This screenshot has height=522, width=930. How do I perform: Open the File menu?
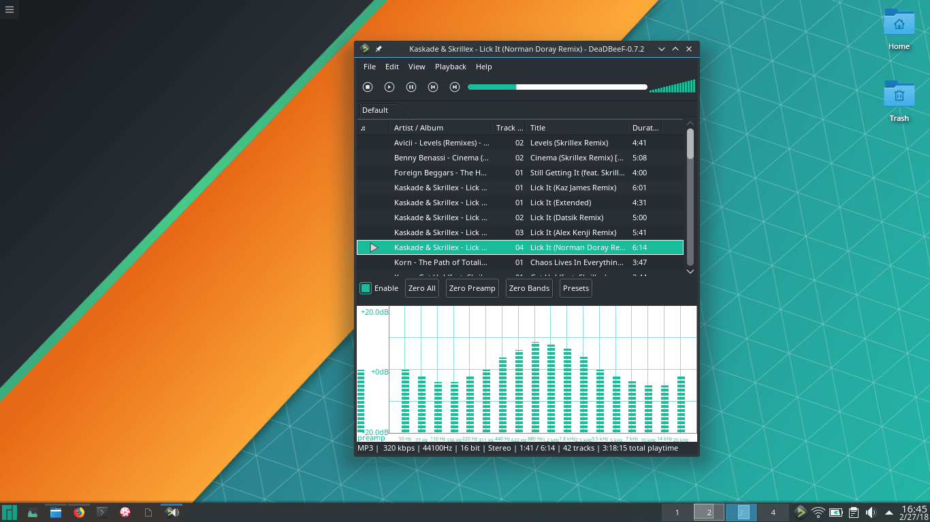click(x=370, y=67)
